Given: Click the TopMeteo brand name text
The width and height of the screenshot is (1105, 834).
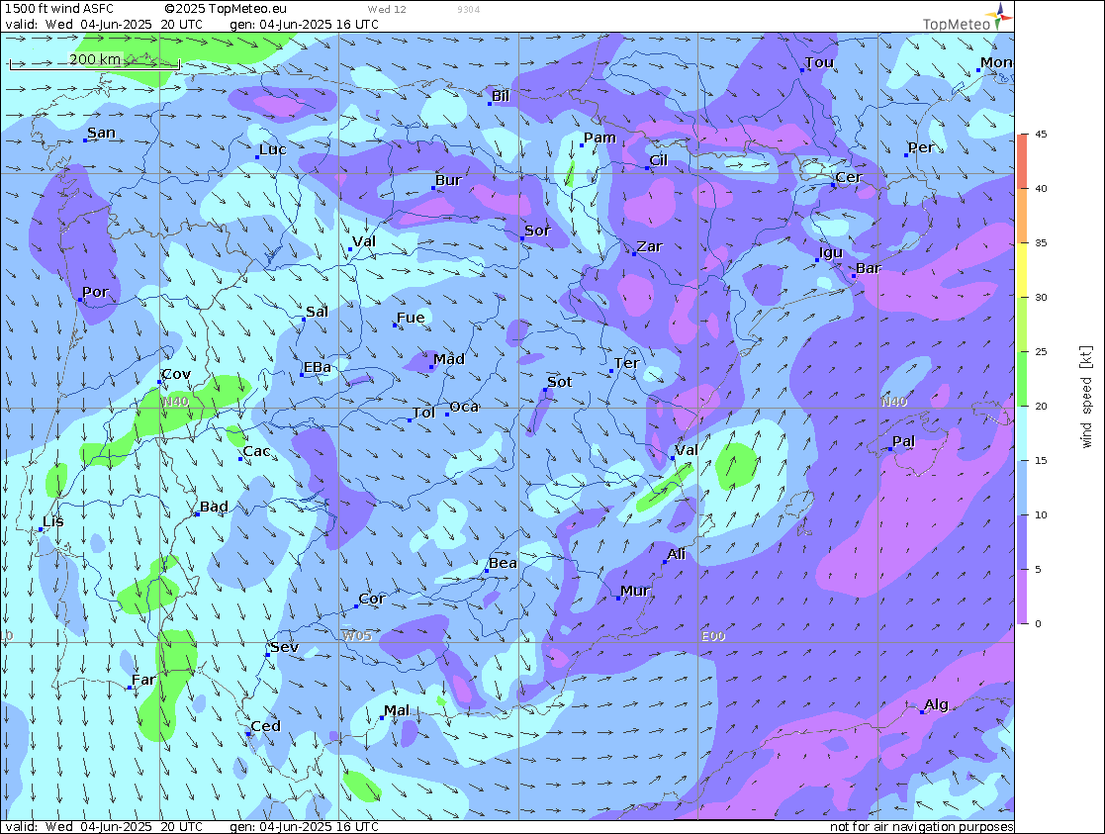Looking at the screenshot, I should (x=957, y=25).
